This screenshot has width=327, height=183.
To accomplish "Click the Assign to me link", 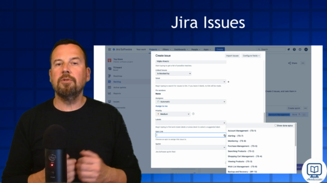I will click(x=161, y=106).
